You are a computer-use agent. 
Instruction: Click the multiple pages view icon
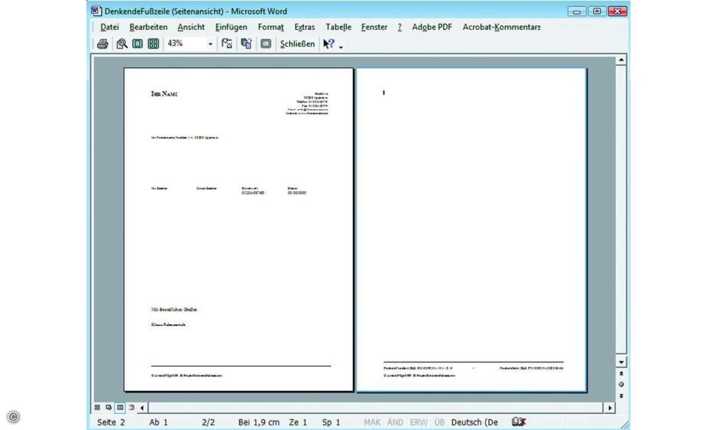153,44
